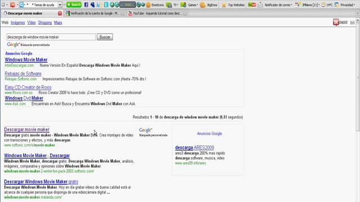Viewport: 360px width, 202px height.
Task: Click the Games toolbar icon
Action: 183,5
